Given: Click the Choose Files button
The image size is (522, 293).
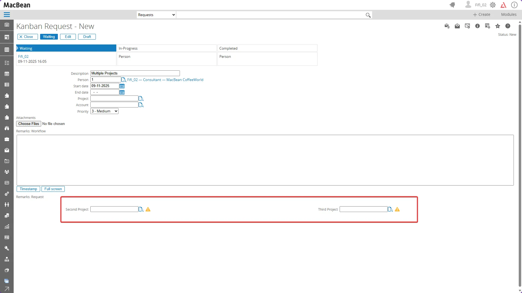Looking at the screenshot, I should pyautogui.click(x=29, y=124).
